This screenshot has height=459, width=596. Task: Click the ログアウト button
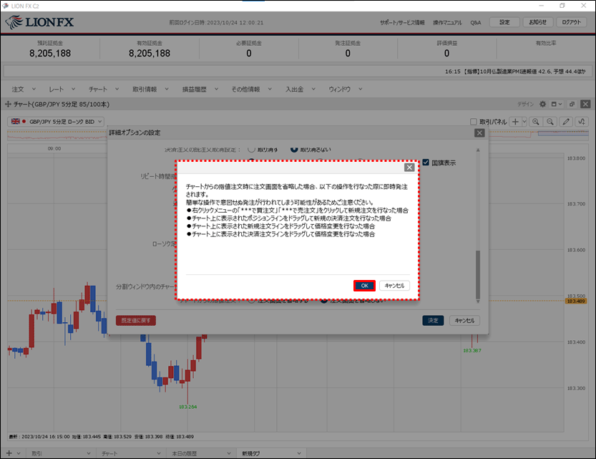tap(571, 22)
